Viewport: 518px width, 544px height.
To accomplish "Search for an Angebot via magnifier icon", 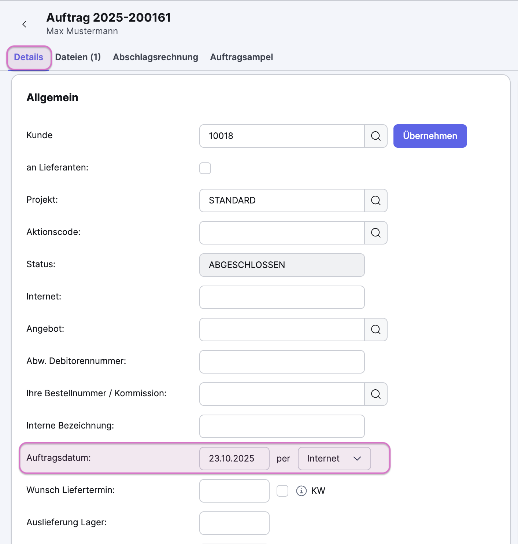I will [x=375, y=330].
